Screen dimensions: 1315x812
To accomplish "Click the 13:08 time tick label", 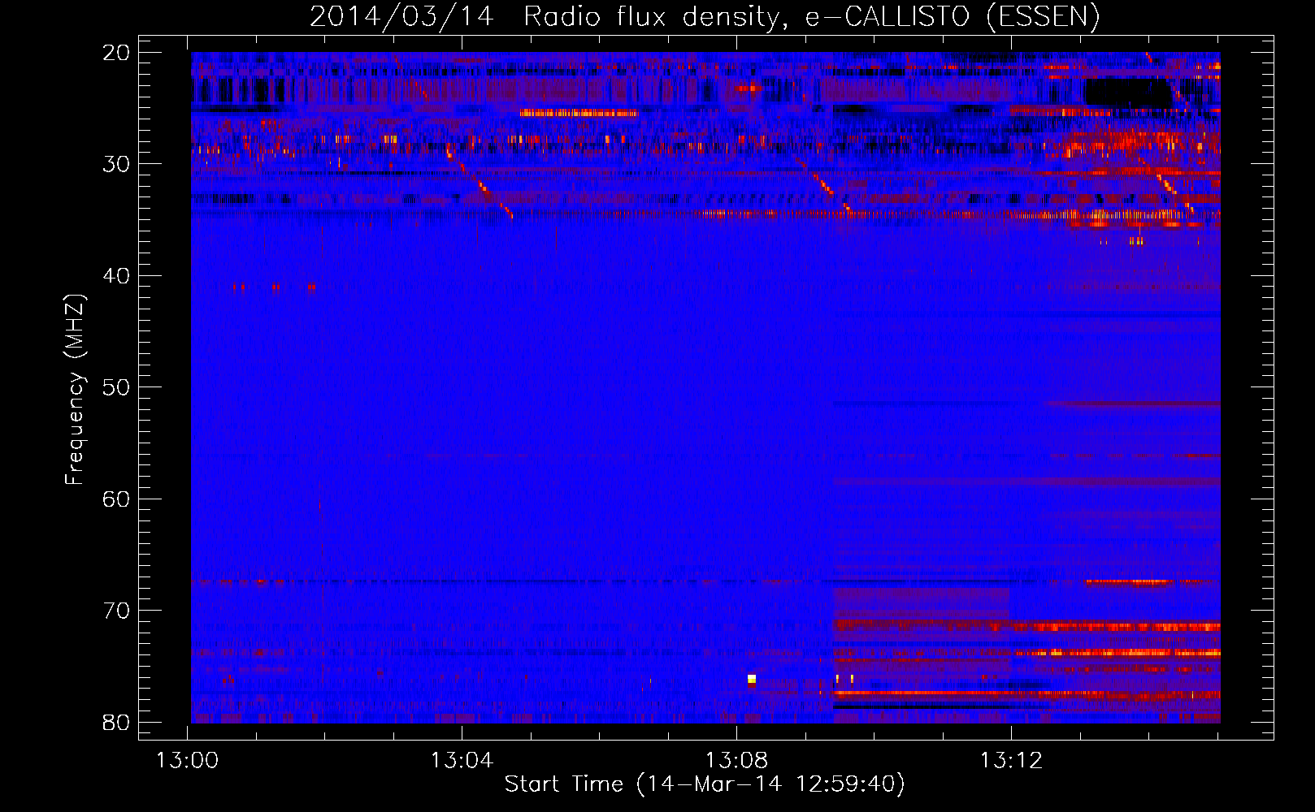I will [x=736, y=761].
